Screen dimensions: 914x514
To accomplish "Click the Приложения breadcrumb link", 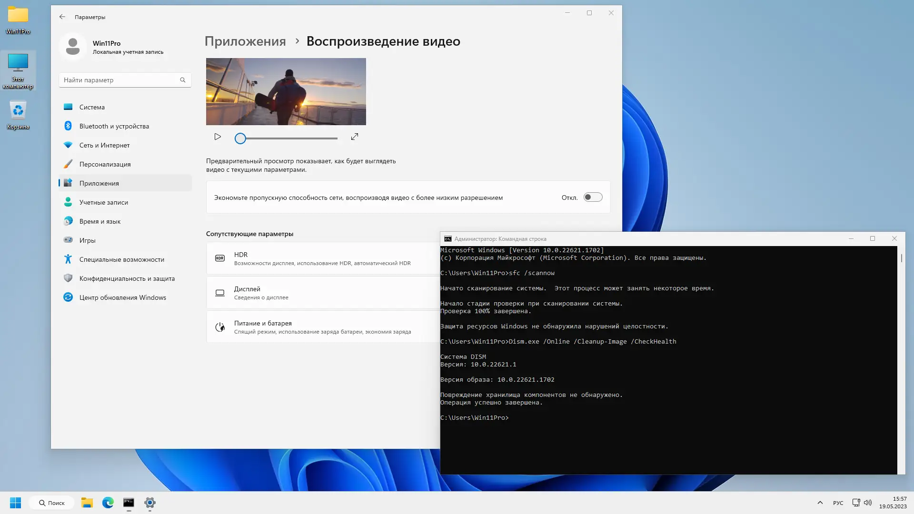I will pos(245,41).
